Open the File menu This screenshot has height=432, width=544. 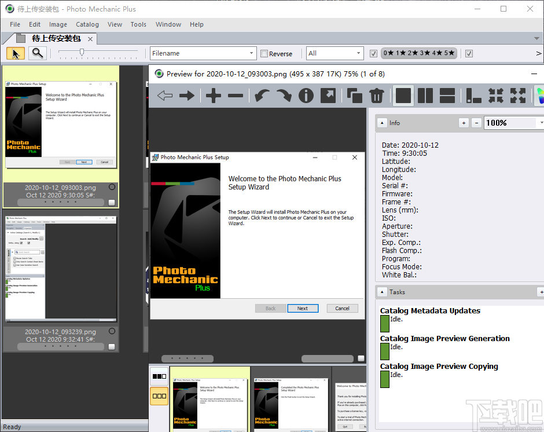pyautogui.click(x=15, y=24)
